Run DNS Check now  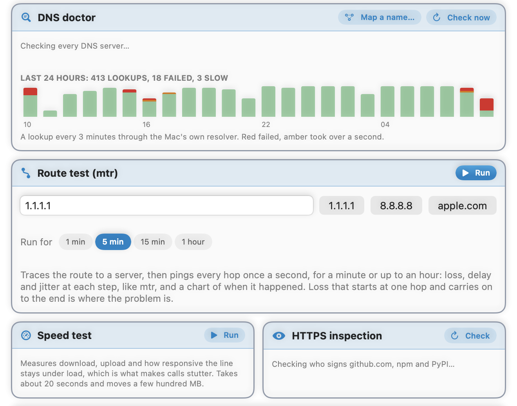461,17
